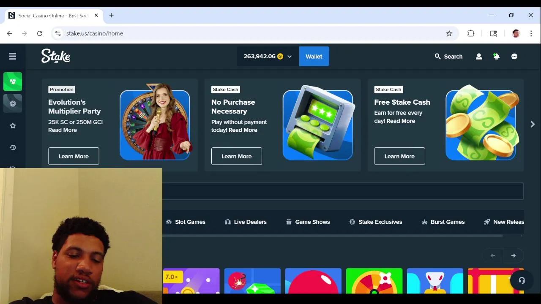Open the green wheel game thumbnail
Image resolution: width=541 pixels, height=304 pixels.
(x=374, y=281)
